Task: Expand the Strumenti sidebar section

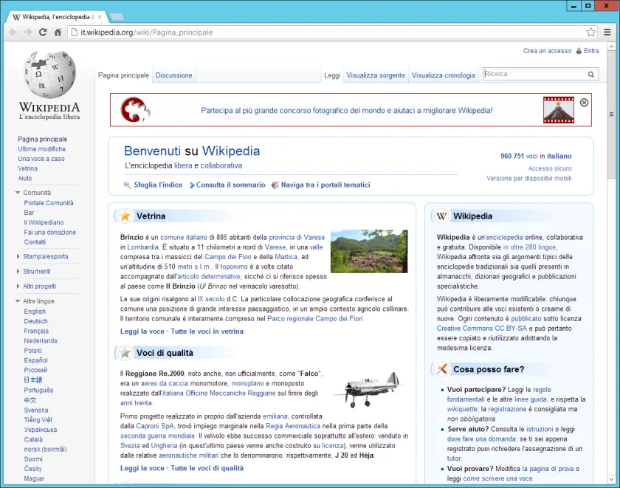Action: point(18,271)
